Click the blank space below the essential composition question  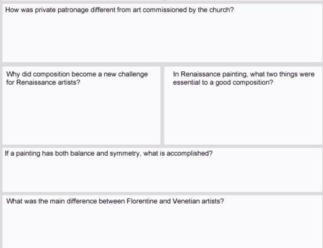click(243, 115)
